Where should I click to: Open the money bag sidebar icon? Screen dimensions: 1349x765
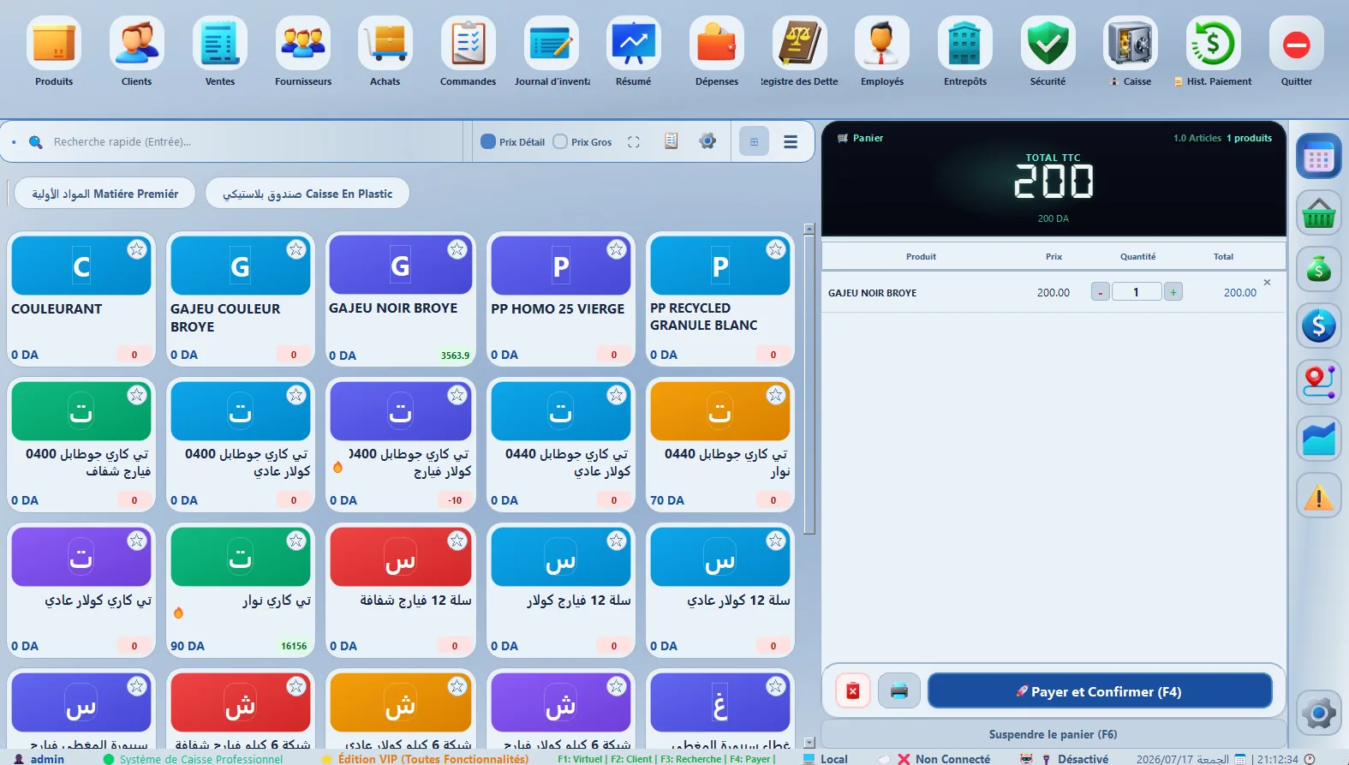click(1319, 269)
